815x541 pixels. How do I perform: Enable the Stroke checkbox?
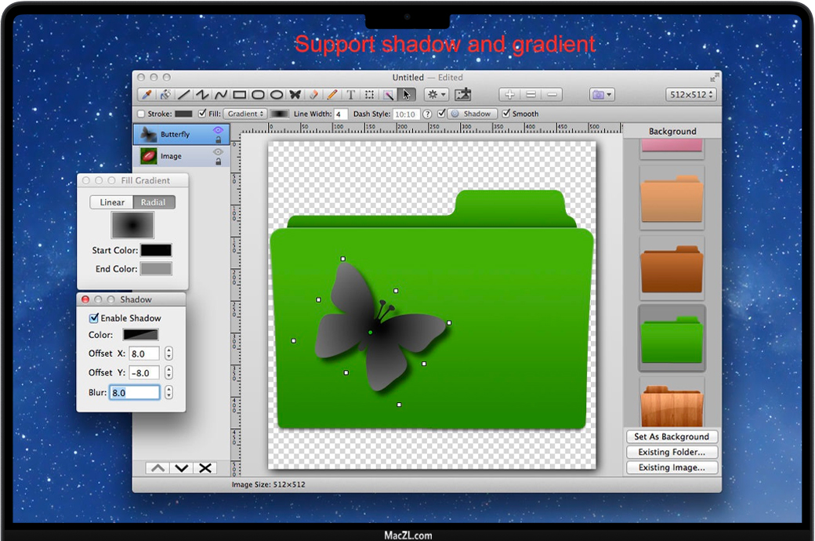tap(141, 114)
